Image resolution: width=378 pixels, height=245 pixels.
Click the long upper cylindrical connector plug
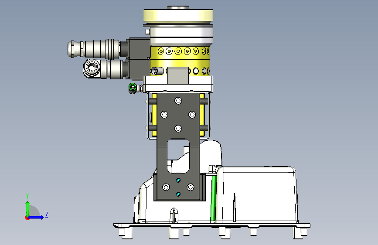click(94, 49)
